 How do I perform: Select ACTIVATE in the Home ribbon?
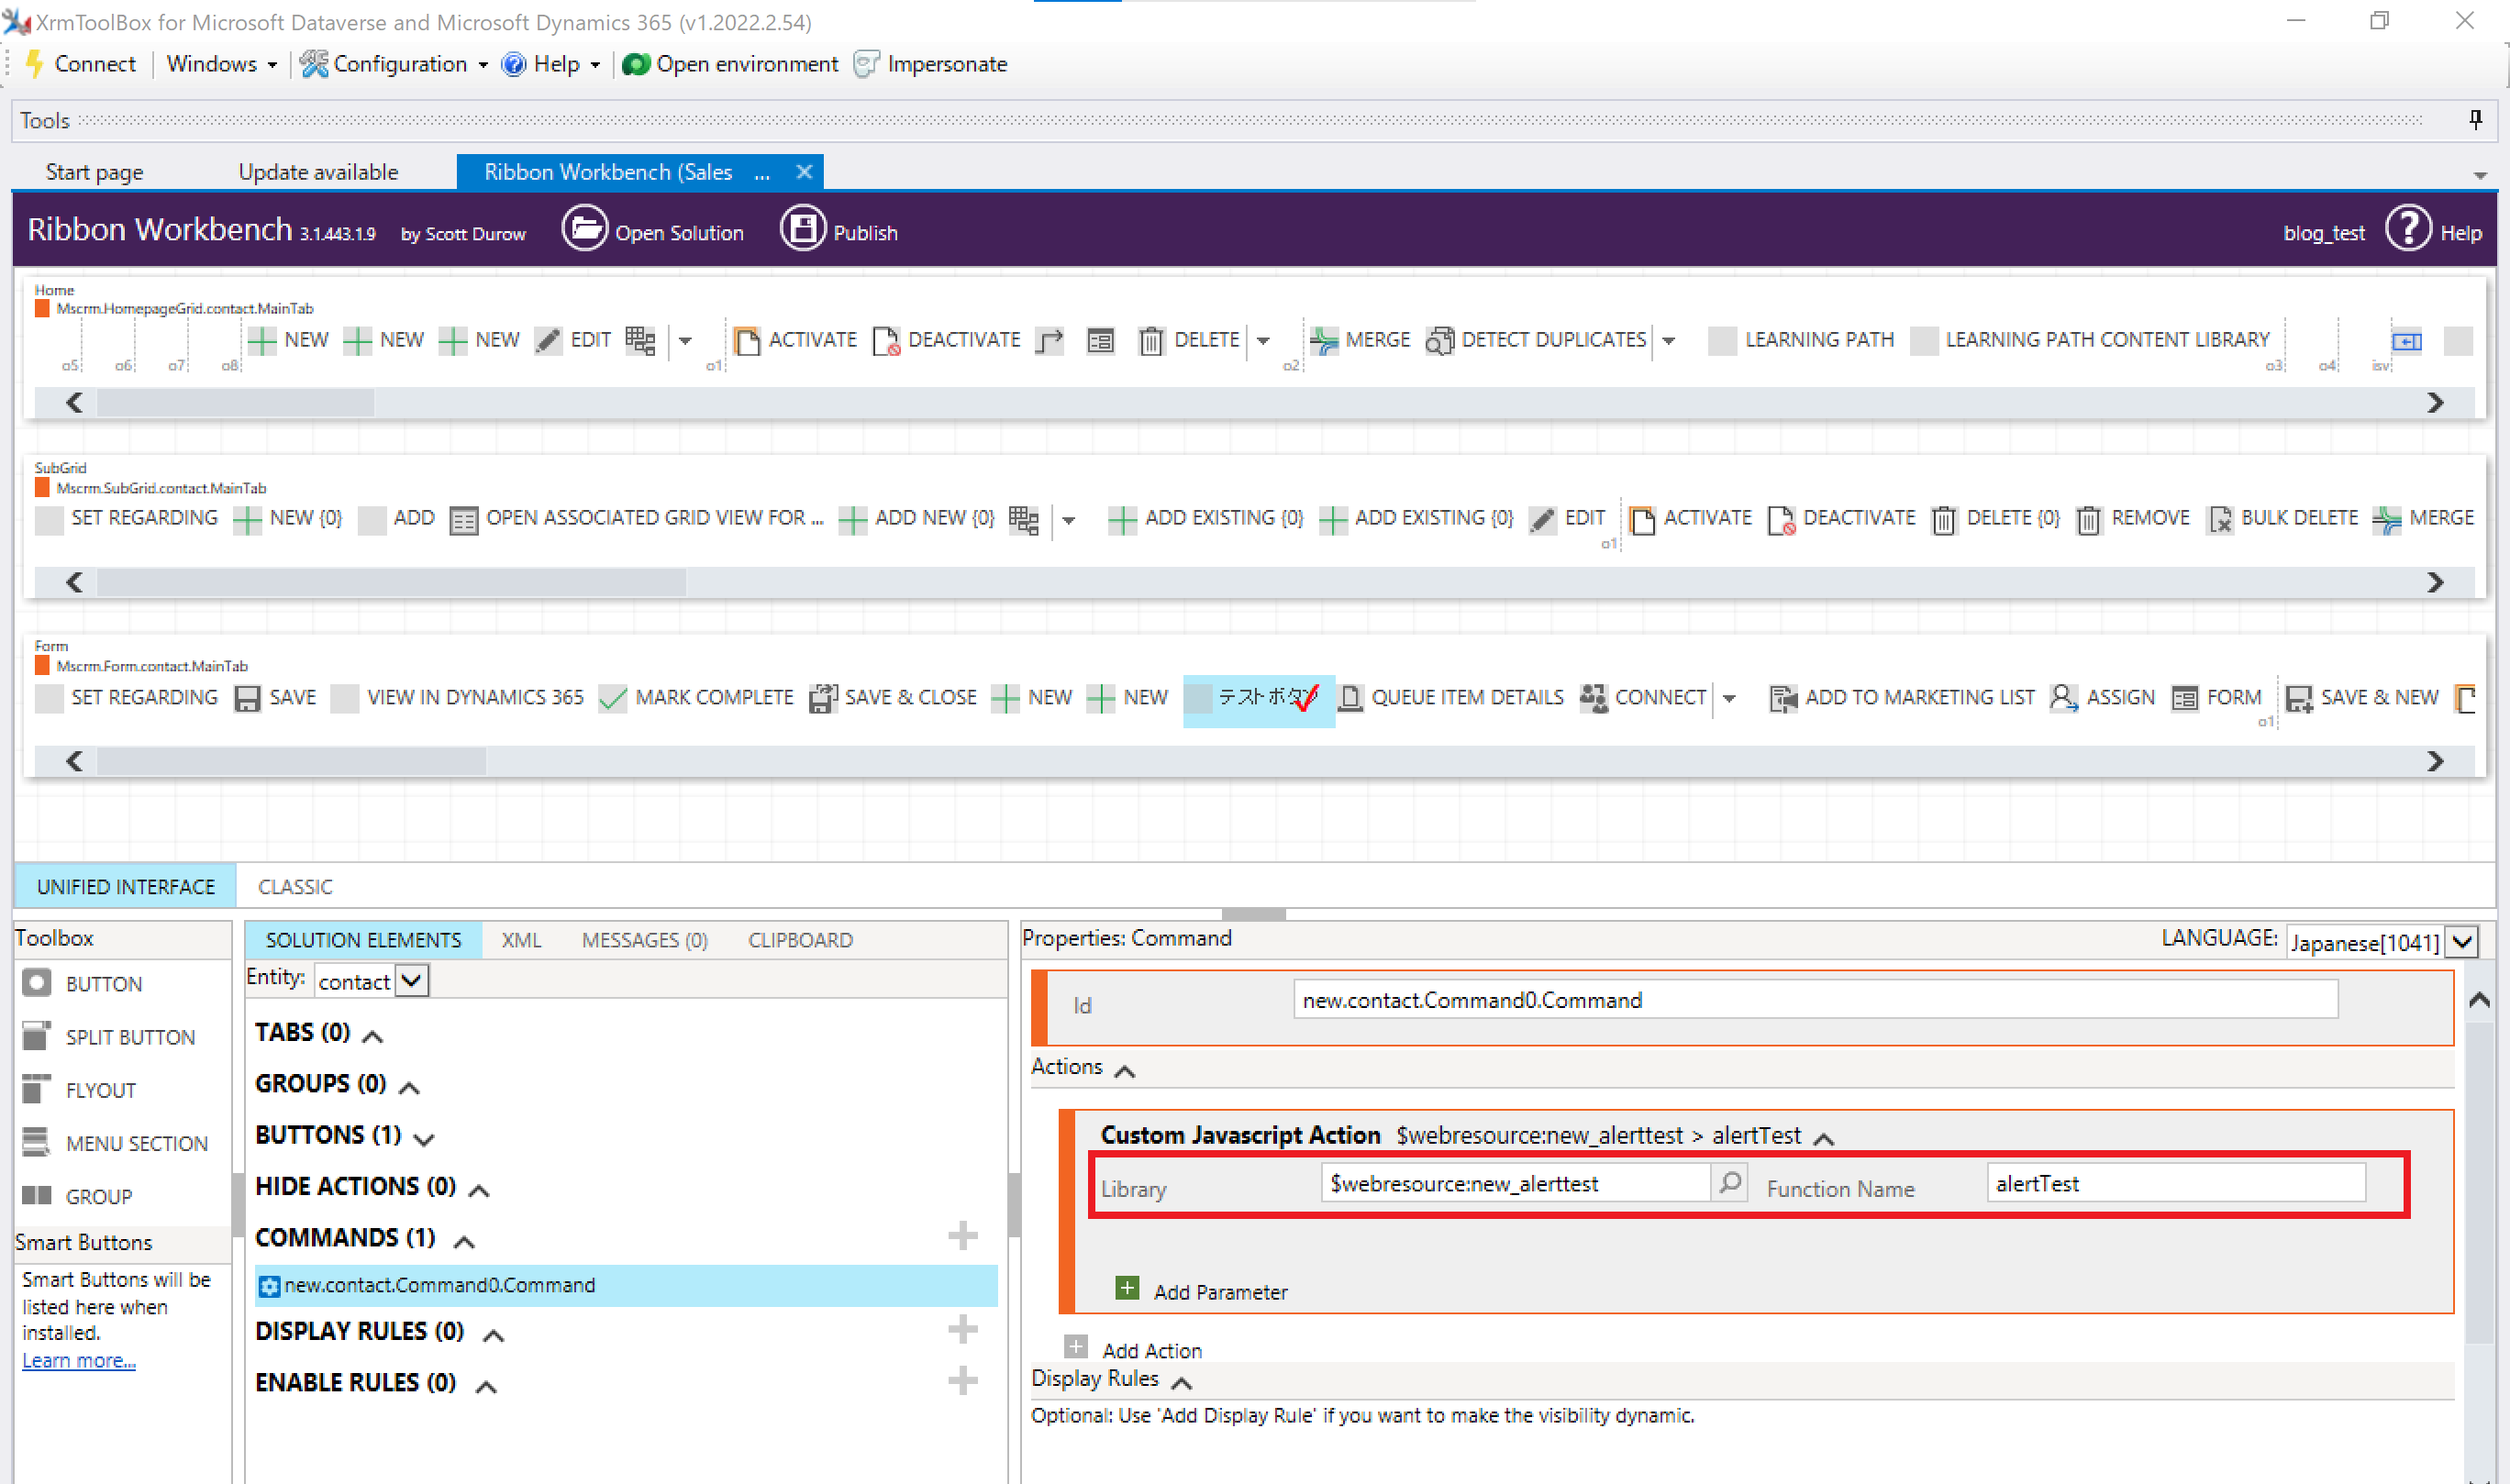(x=795, y=340)
